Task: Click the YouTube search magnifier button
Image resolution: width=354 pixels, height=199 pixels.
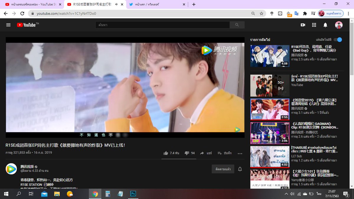Action: 237,25
